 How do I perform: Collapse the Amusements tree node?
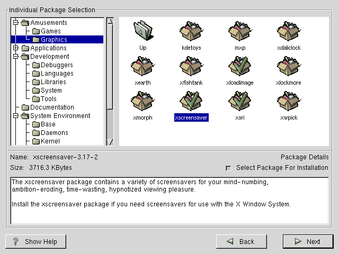(16, 23)
